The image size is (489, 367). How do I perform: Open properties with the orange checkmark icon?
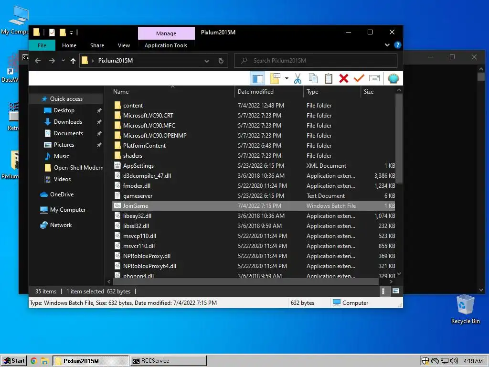point(359,78)
